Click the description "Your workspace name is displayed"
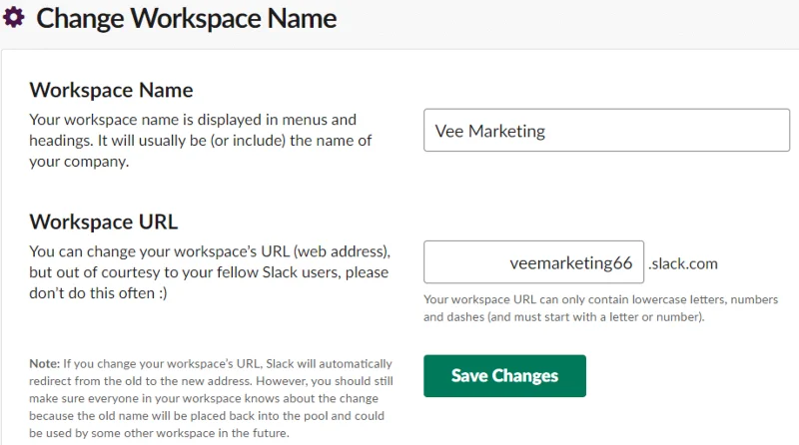 click(x=201, y=141)
